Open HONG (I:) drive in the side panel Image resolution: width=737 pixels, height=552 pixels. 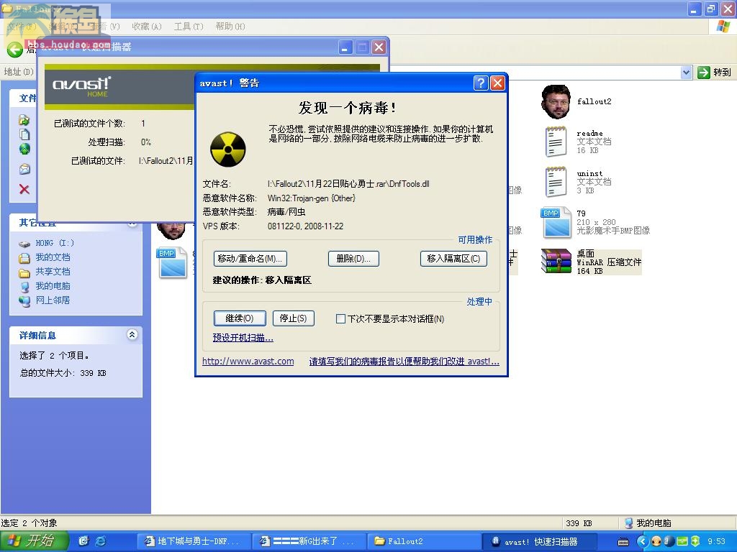tap(55, 243)
